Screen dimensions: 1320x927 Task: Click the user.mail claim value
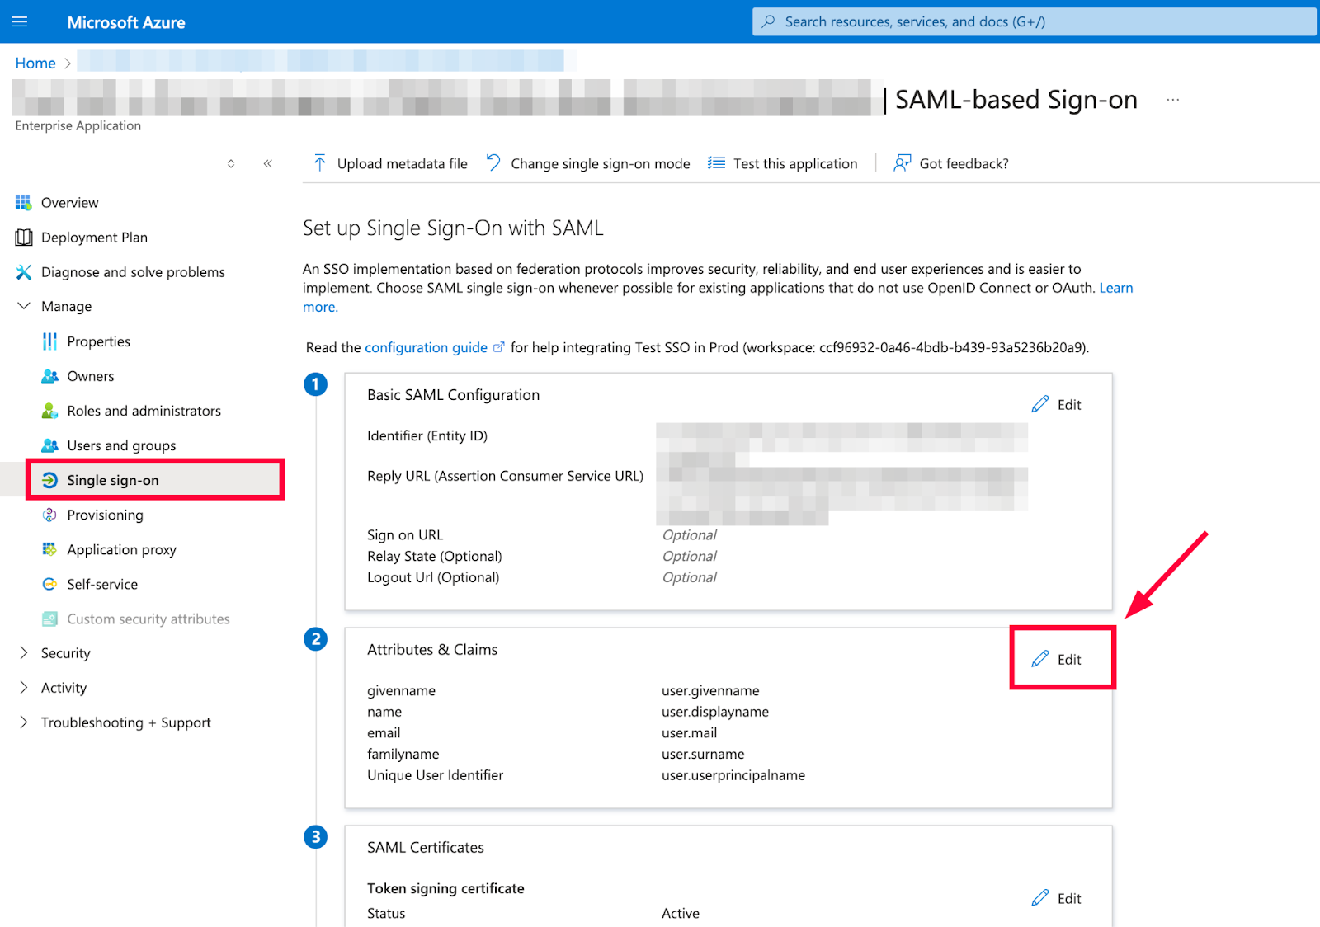click(x=689, y=732)
